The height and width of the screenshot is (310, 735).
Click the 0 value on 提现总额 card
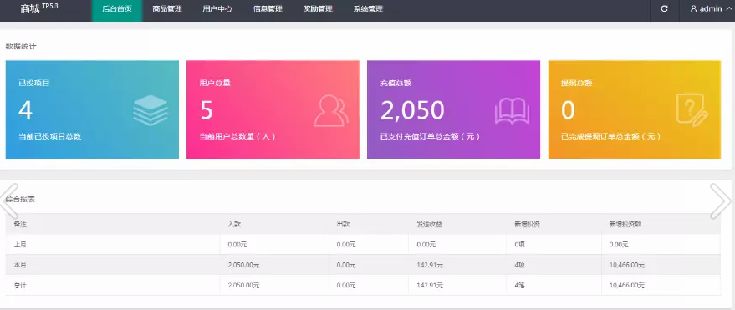tap(568, 110)
